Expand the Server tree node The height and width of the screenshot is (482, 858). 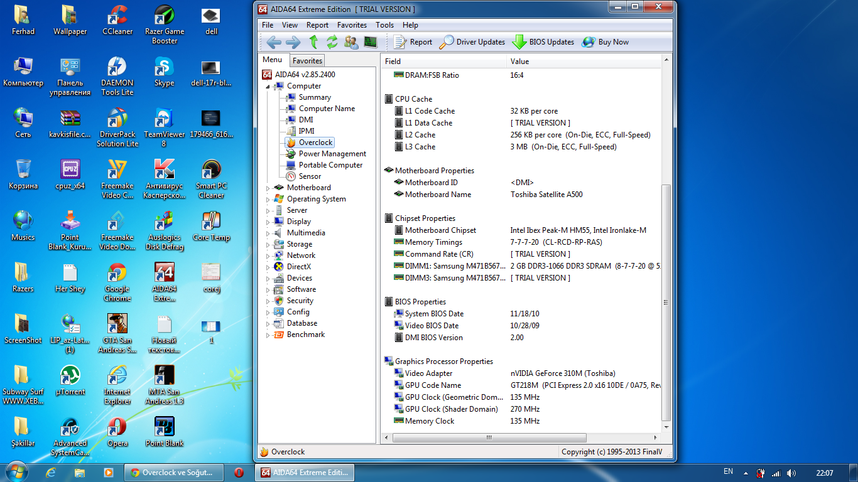pyautogui.click(x=268, y=210)
